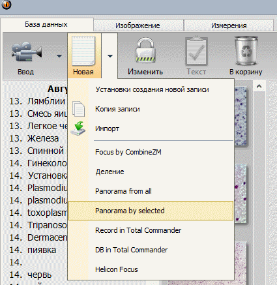This screenshot has width=277, height=285.
Task: Click the clipboard Текст icon
Action: coord(196,51)
